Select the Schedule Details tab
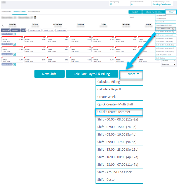The width and height of the screenshot is (177, 184). 20,12
